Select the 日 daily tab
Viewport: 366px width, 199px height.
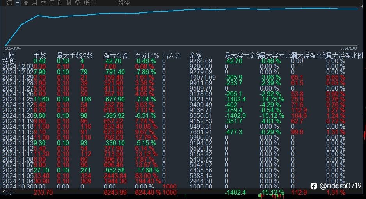[18, 3]
